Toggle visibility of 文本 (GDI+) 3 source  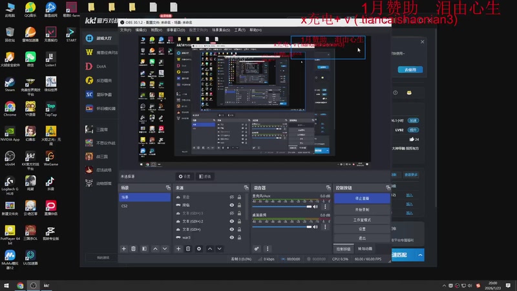click(232, 213)
